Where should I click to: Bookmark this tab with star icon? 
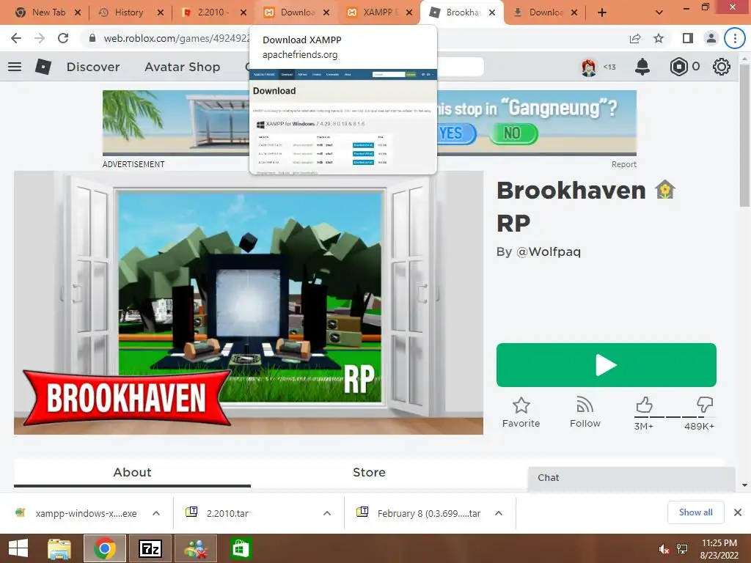click(x=659, y=38)
